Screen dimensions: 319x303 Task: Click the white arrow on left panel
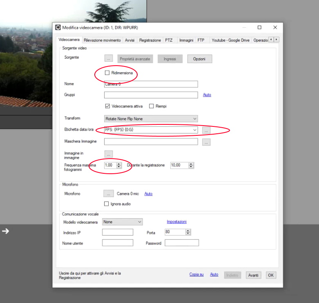[5, 231]
